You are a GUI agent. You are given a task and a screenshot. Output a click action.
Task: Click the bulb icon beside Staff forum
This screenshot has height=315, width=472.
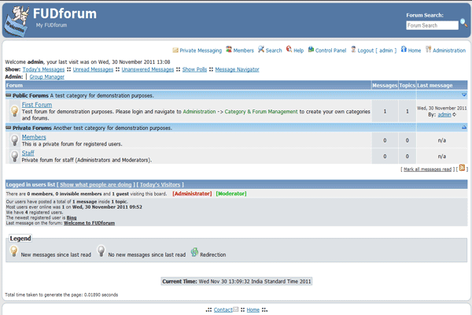pos(14,156)
